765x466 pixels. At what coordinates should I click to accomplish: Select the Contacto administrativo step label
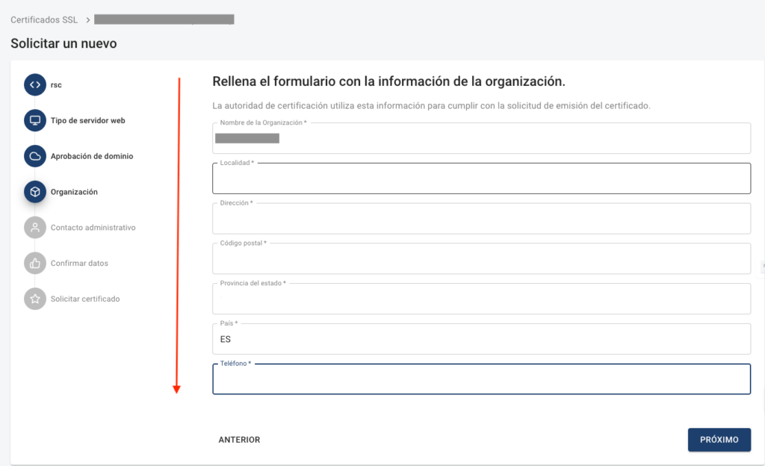point(93,227)
